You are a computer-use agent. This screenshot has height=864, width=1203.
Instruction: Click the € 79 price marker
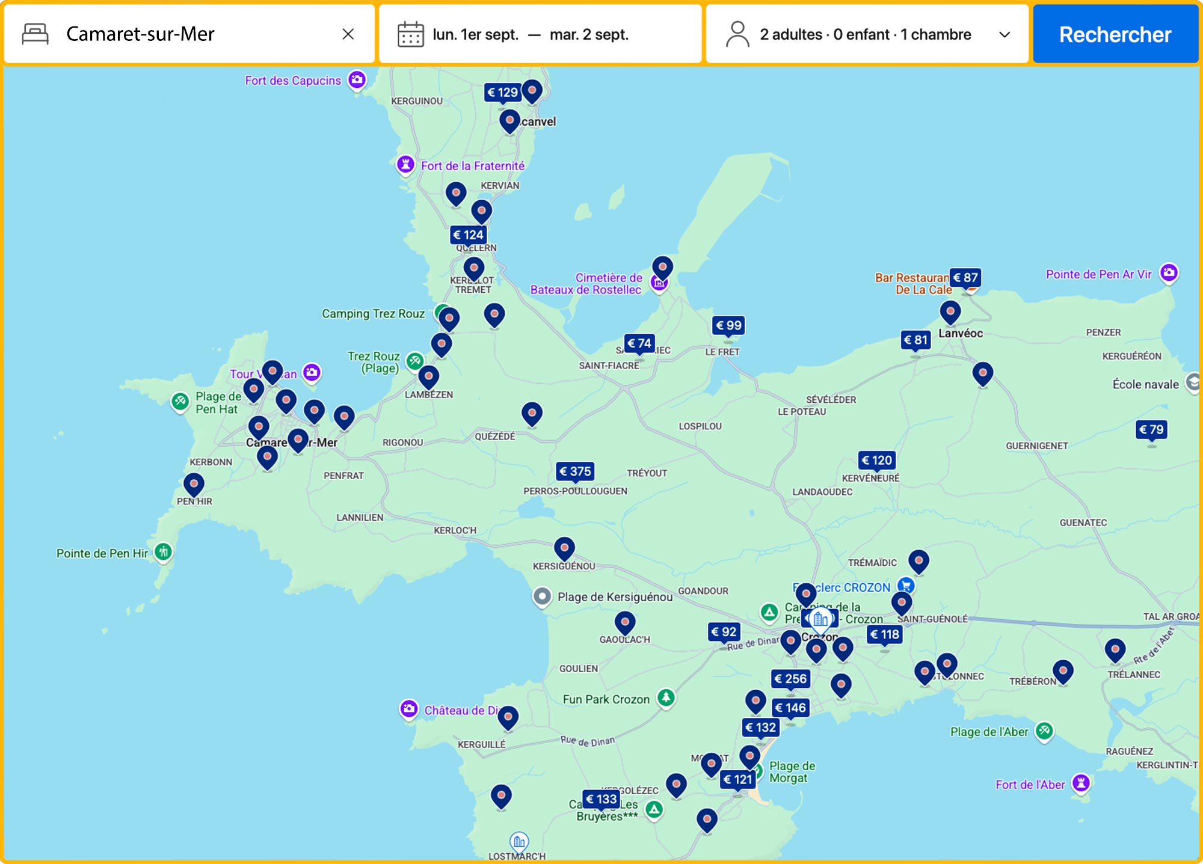[x=1151, y=429]
